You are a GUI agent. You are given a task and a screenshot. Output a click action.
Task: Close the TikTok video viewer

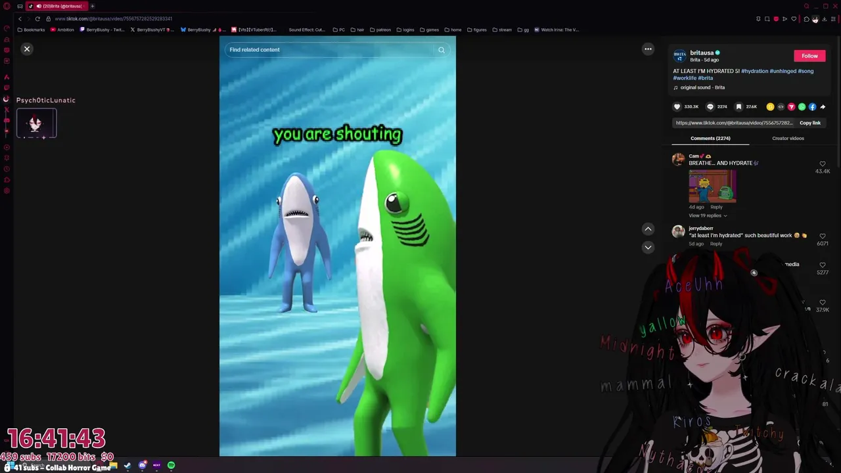27,49
